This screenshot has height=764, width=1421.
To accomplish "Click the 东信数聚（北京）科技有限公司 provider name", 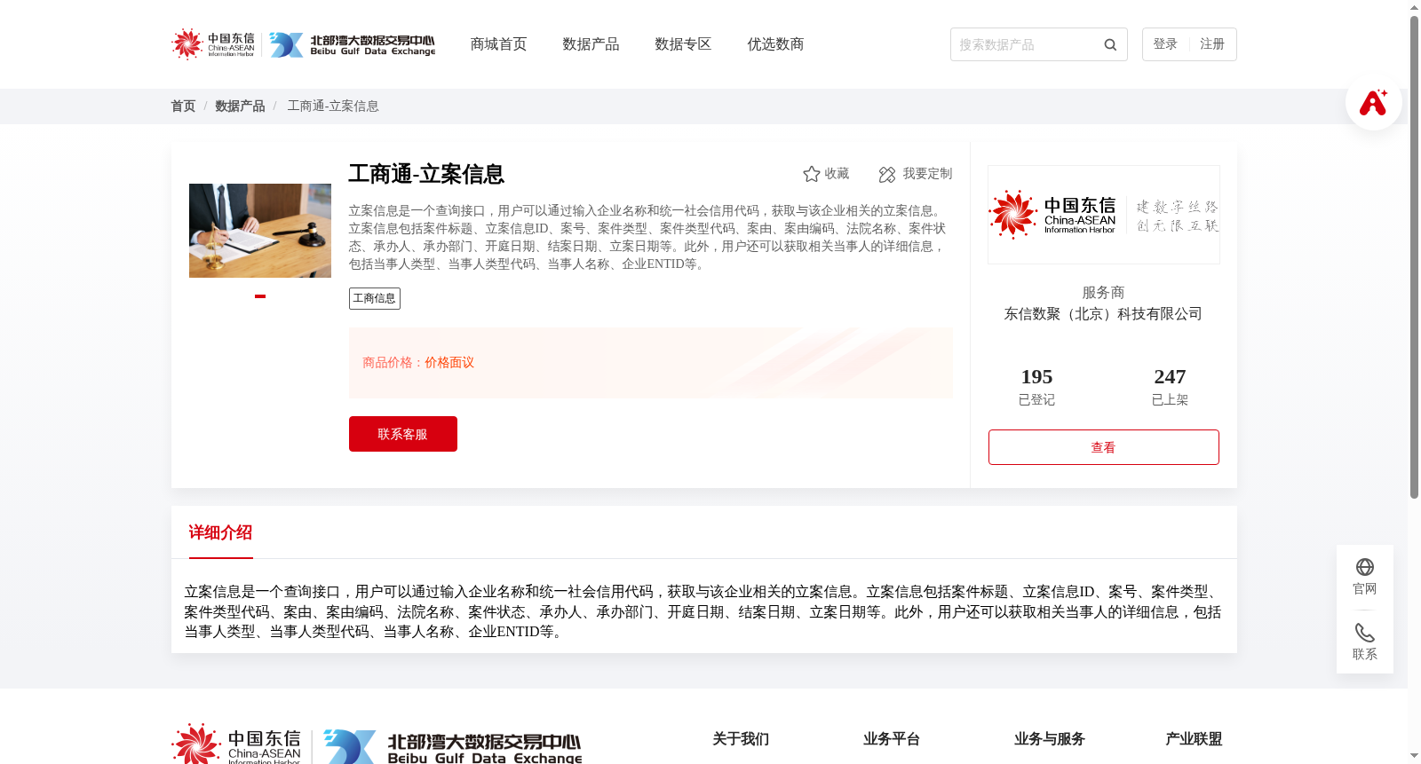I will point(1103,314).
